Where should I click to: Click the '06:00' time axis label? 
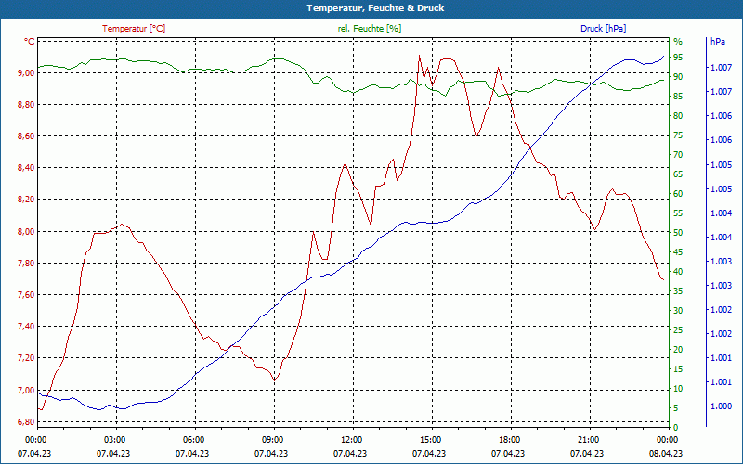click(x=193, y=439)
